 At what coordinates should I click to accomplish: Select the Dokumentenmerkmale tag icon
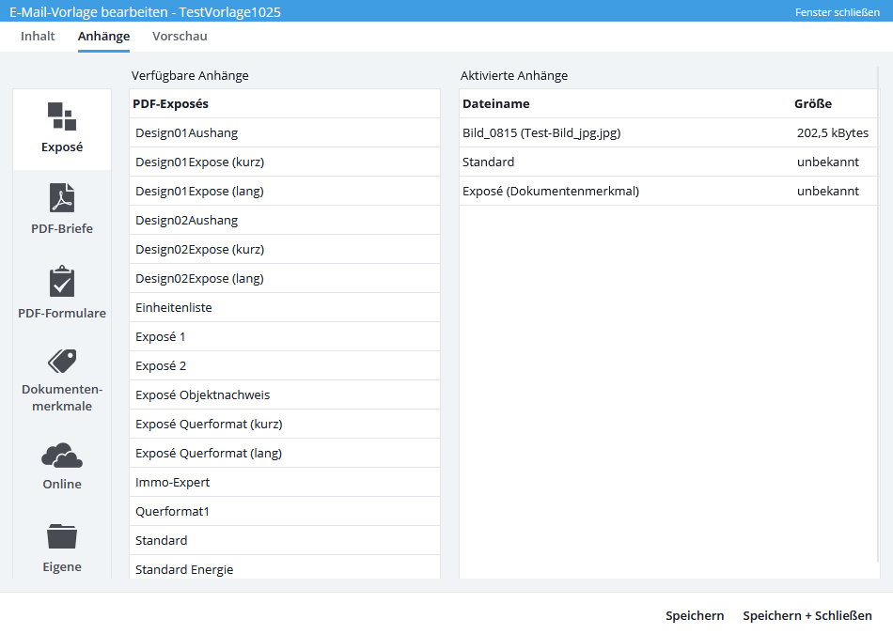pos(62,362)
